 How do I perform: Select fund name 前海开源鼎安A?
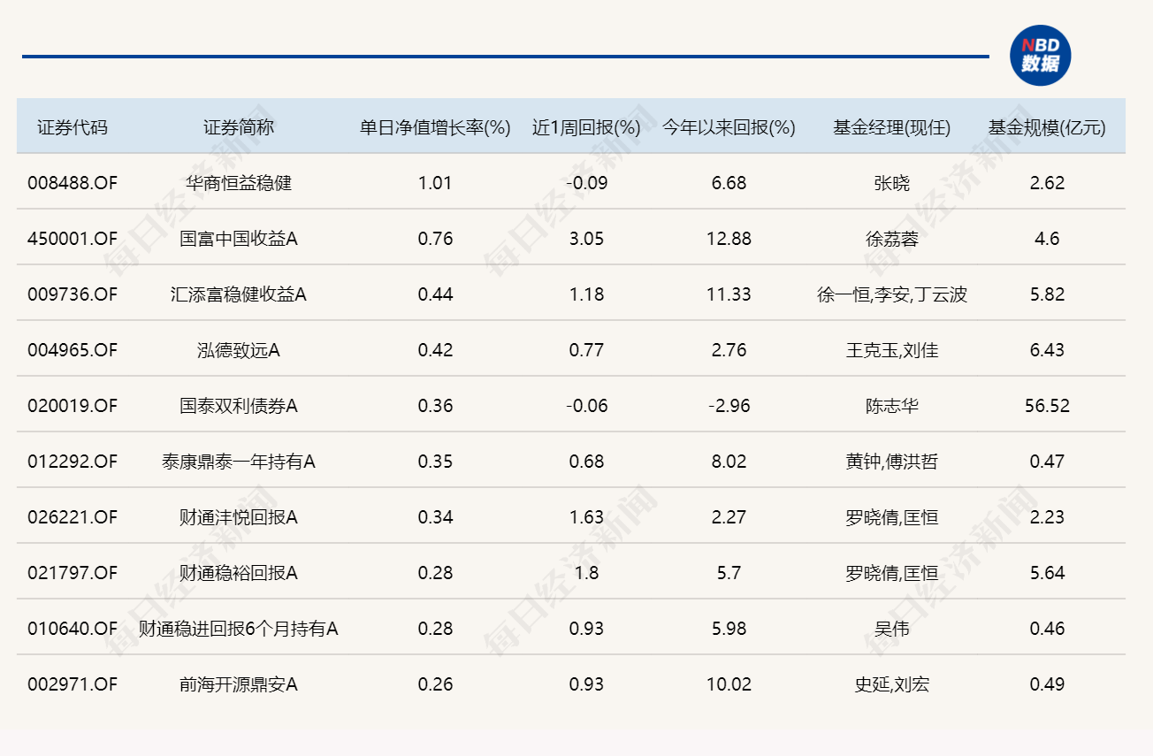click(x=239, y=684)
